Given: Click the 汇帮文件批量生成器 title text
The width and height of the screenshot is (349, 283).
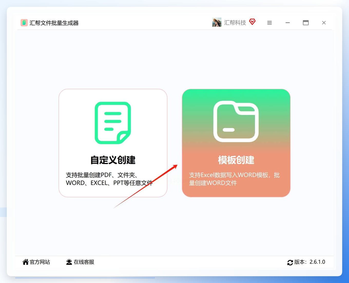Looking at the screenshot, I should coord(54,23).
